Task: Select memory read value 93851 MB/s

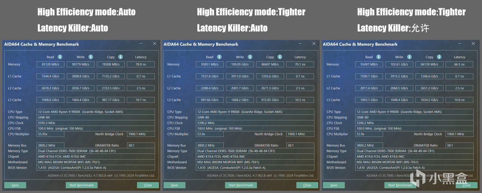Action: 210,64
